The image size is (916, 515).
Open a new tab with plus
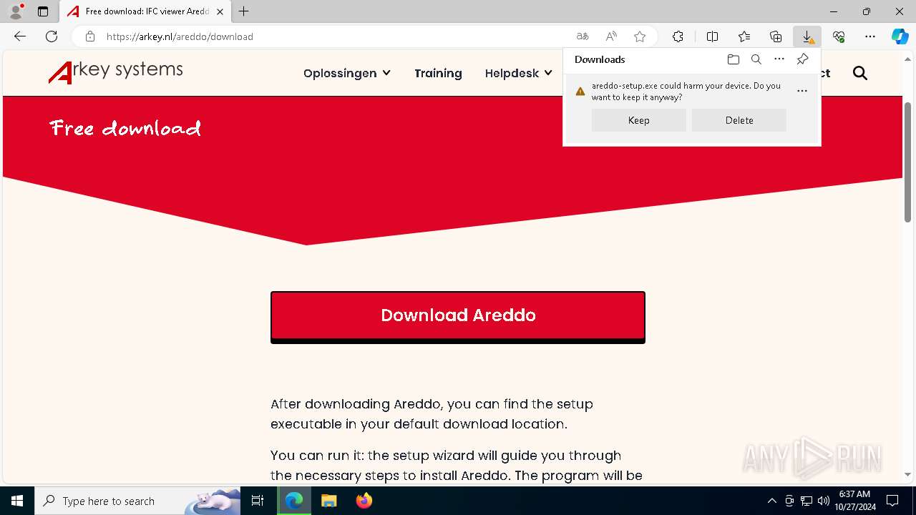244,11
